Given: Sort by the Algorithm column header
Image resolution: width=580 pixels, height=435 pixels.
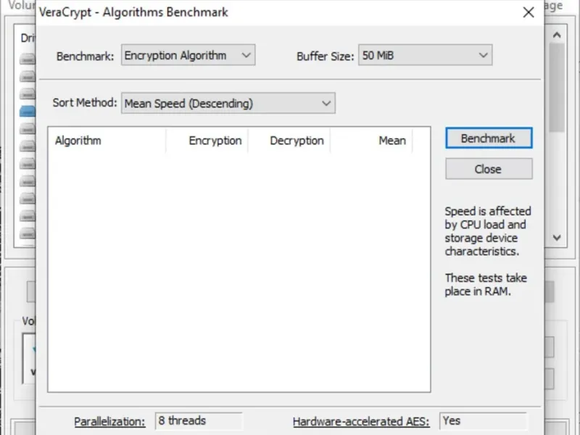Looking at the screenshot, I should [107, 141].
